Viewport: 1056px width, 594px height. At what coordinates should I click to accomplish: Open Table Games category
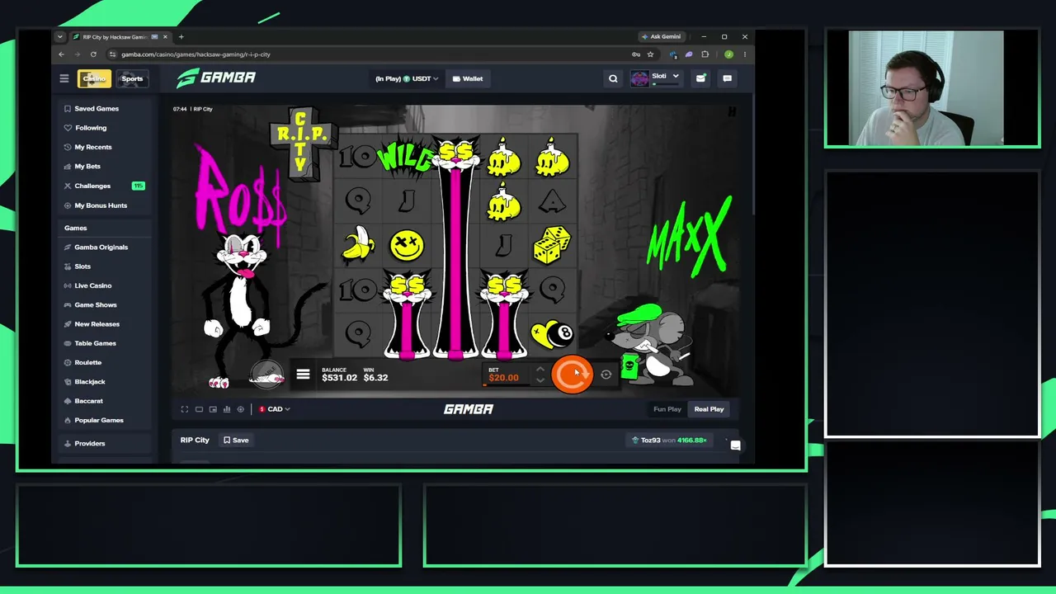point(95,343)
